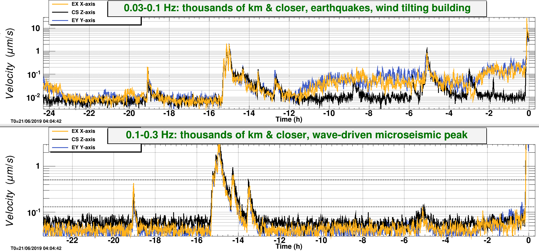The image size is (539, 251).
Task: Click orange EX line sample in top legend
Action: pos(60,4)
